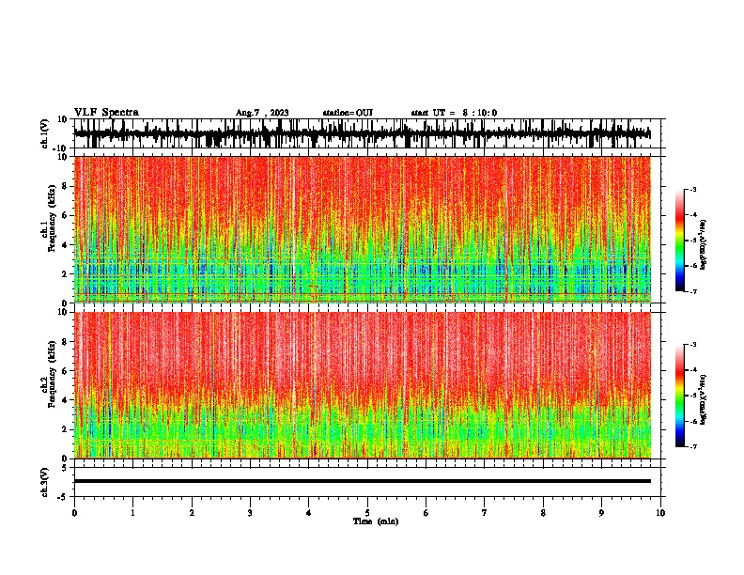Click the 'station=OUJ' label
This screenshot has width=744, height=575.
[348, 113]
